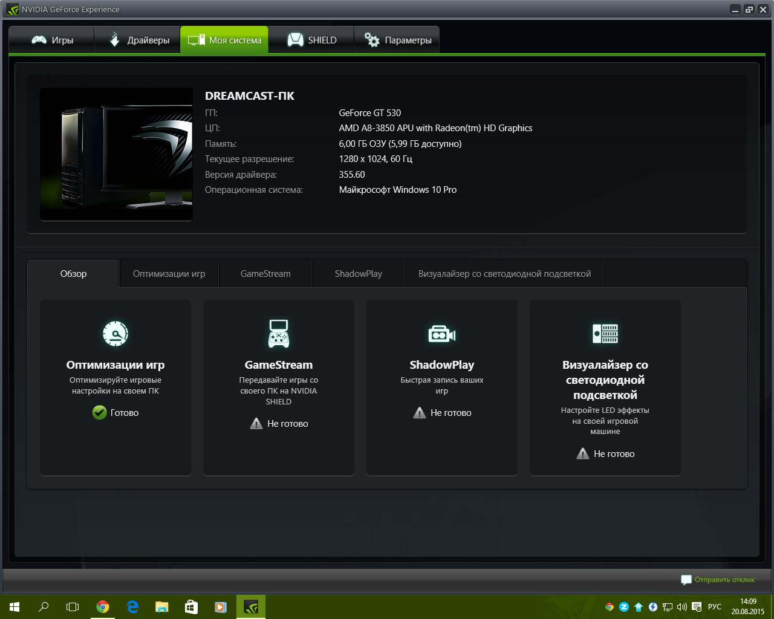Click the LED visualizer icon
Viewport: 774px width, 619px height.
click(605, 334)
